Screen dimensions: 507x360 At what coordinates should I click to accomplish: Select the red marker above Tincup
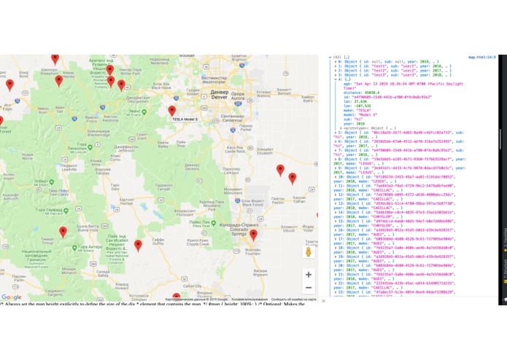pyautogui.click(x=63, y=232)
